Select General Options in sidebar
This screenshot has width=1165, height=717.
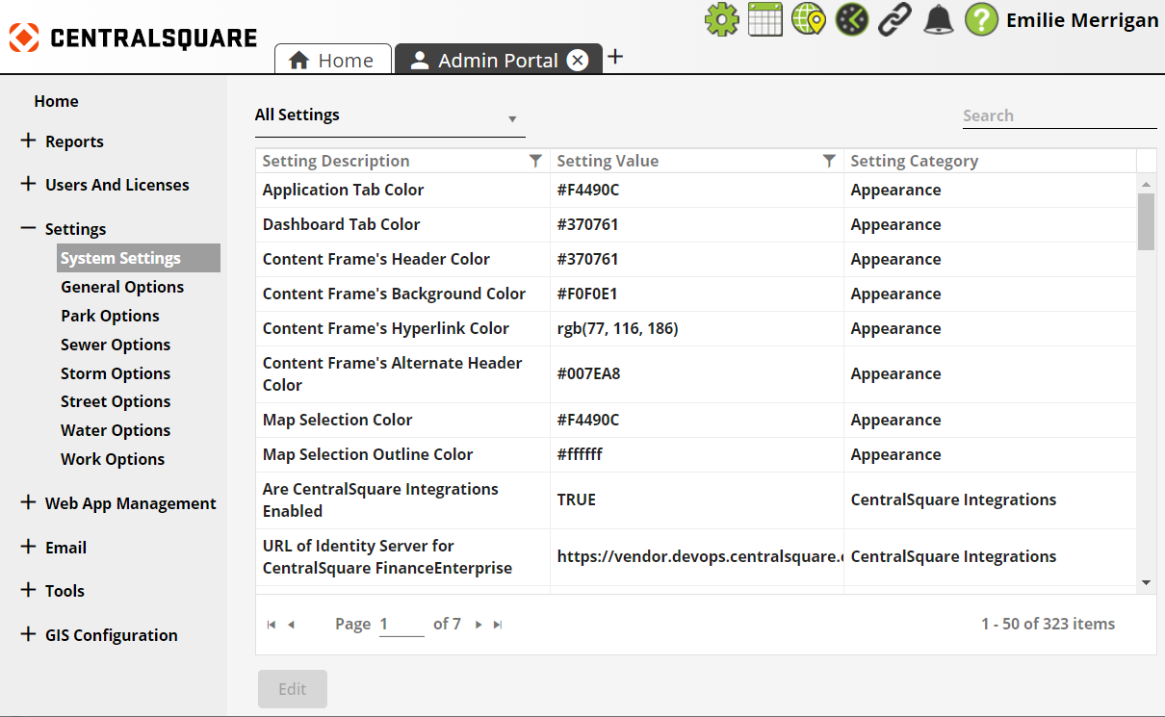click(122, 287)
